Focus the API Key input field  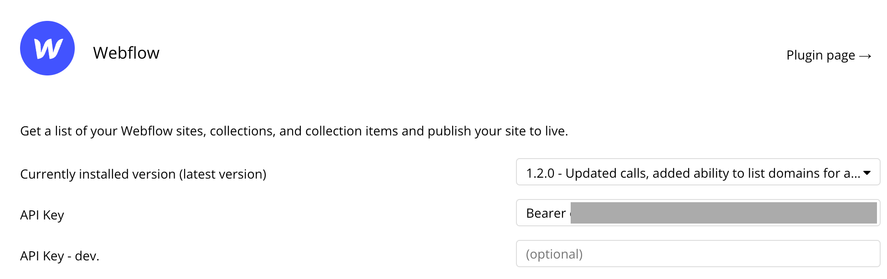click(x=698, y=213)
